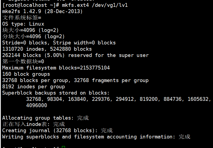The image size is (213, 148).
Task: Click 'Superblock backups stored on blocks:' line
Action: (56, 93)
